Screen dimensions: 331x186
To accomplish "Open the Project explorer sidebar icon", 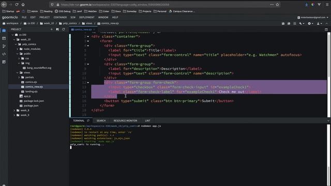I will pos(4,30).
